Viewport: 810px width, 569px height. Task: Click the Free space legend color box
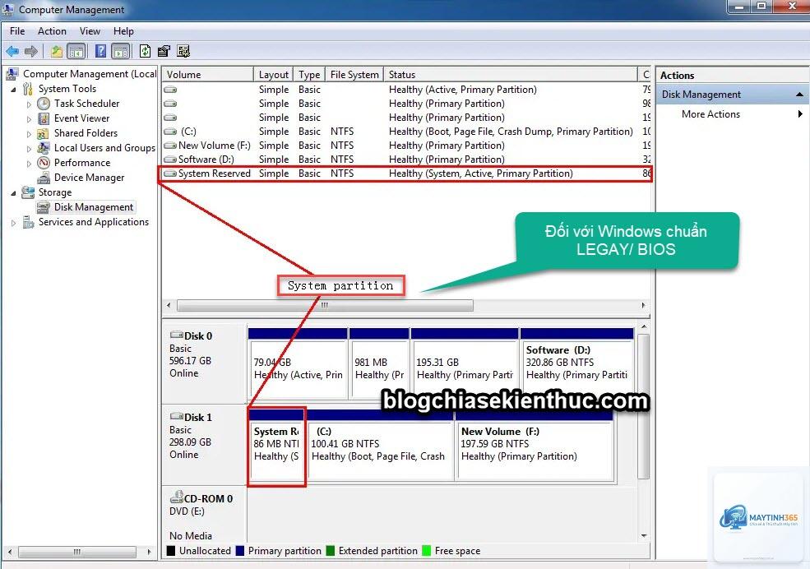coord(426,551)
